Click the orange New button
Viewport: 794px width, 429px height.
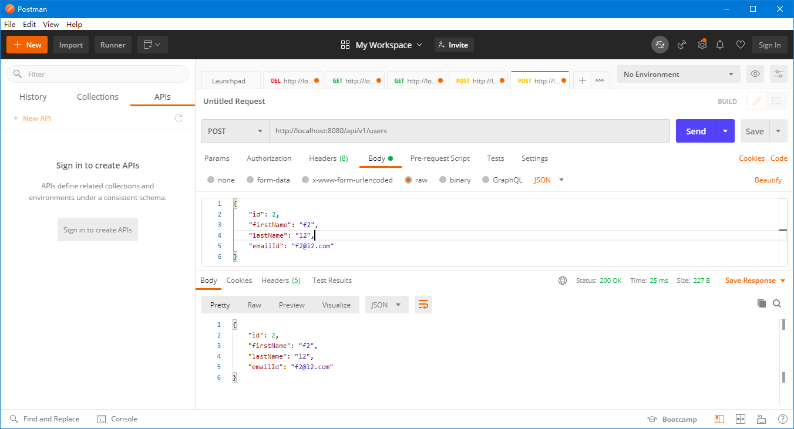coord(27,45)
